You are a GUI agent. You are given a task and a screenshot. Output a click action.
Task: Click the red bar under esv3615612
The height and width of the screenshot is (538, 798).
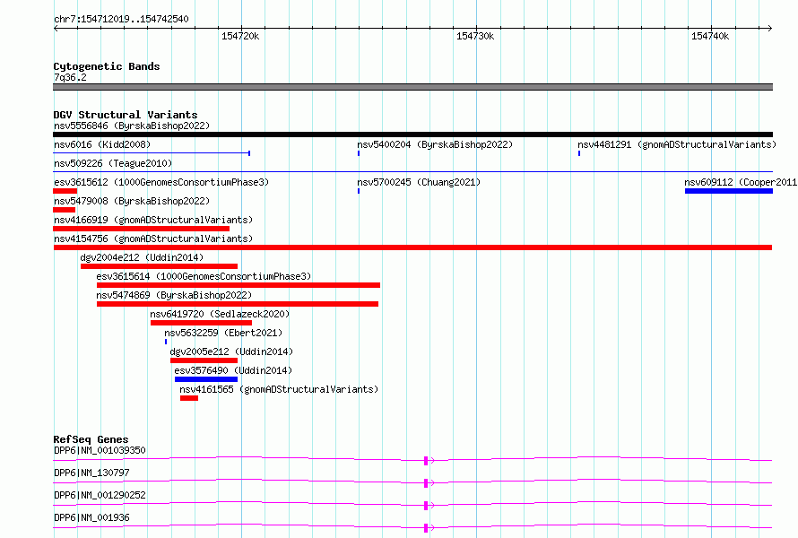[65, 191]
